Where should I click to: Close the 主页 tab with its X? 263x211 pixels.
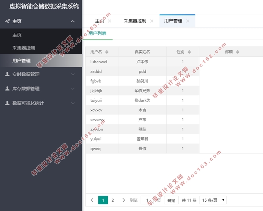(x=110, y=21)
